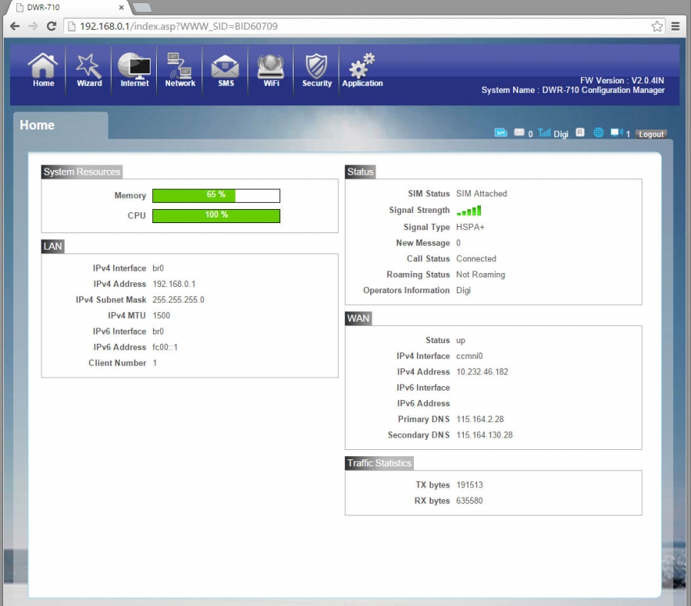Viewport: 691px width, 606px height.
Task: Click the System Resources panel header
Action: 81,172
